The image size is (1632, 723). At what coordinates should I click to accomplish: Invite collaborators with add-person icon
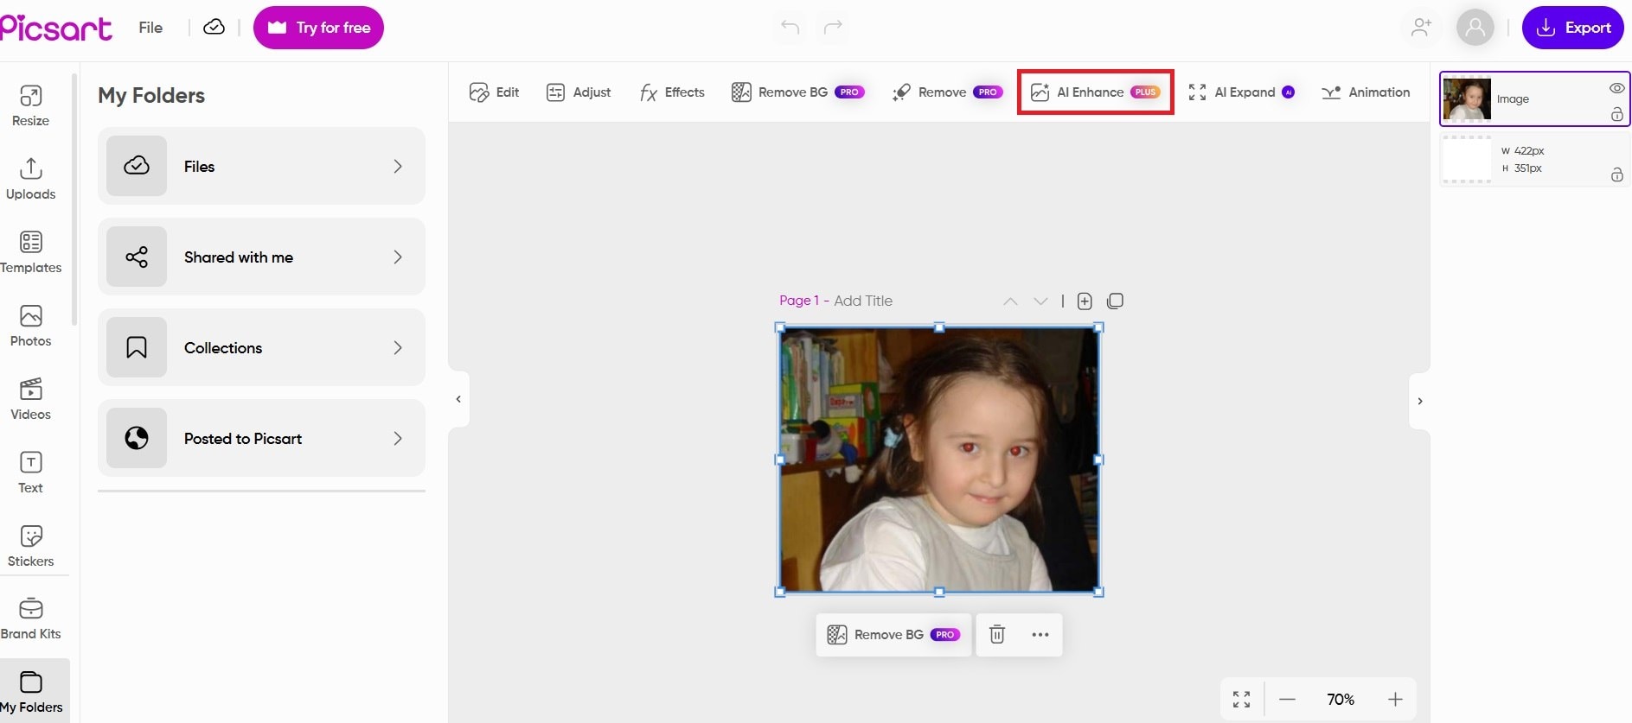1421,28
